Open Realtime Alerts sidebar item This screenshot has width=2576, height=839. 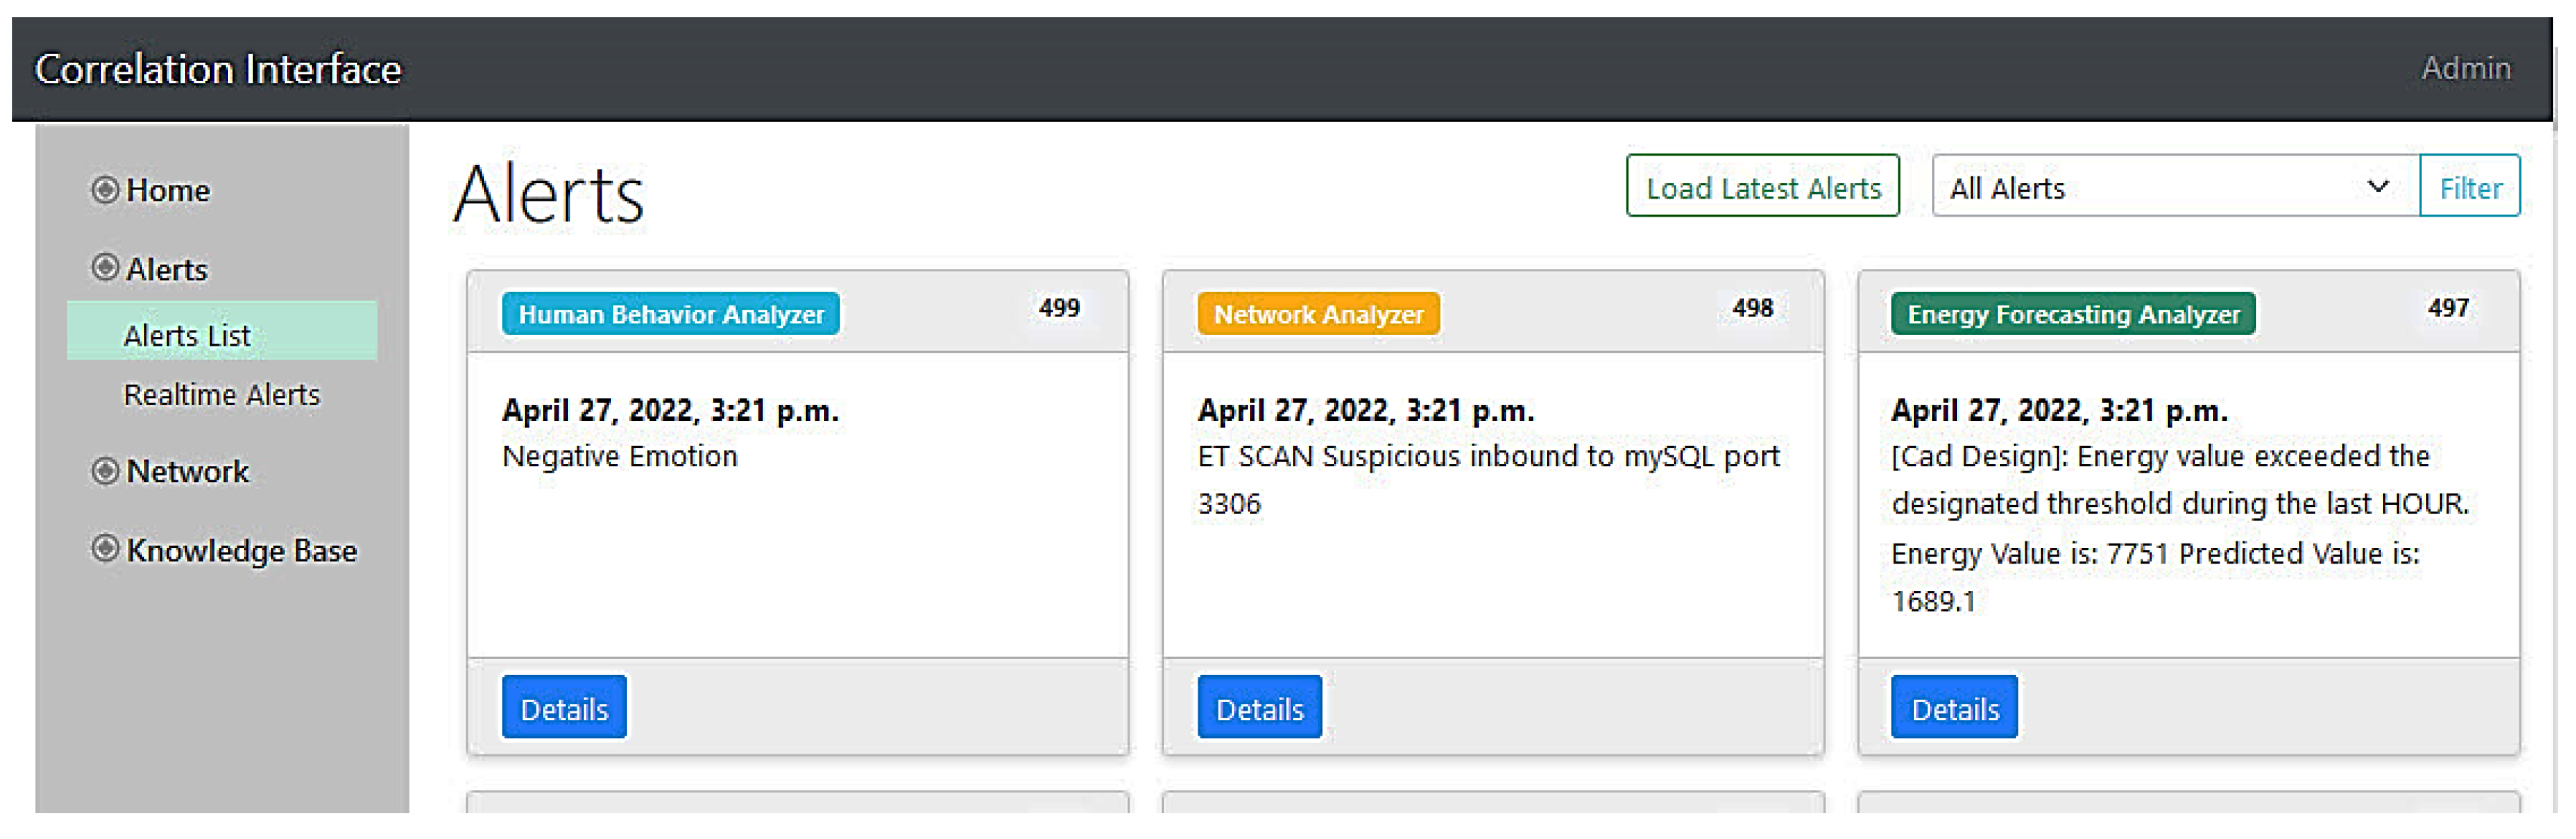[x=221, y=394]
